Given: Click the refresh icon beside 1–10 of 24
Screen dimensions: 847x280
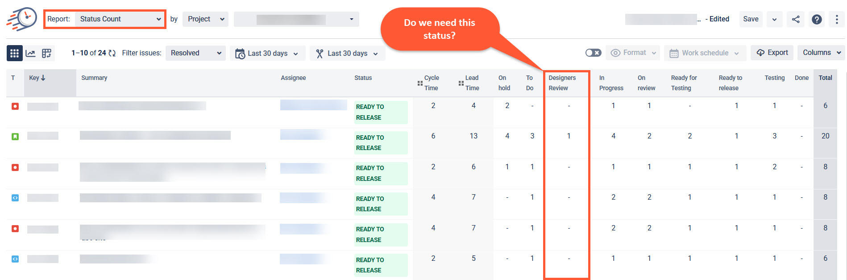Looking at the screenshot, I should point(112,53).
